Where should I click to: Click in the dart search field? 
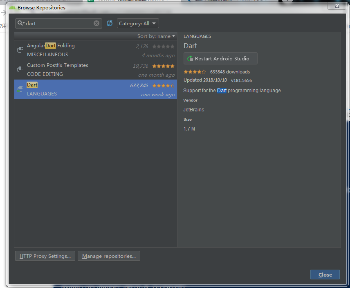click(x=59, y=23)
